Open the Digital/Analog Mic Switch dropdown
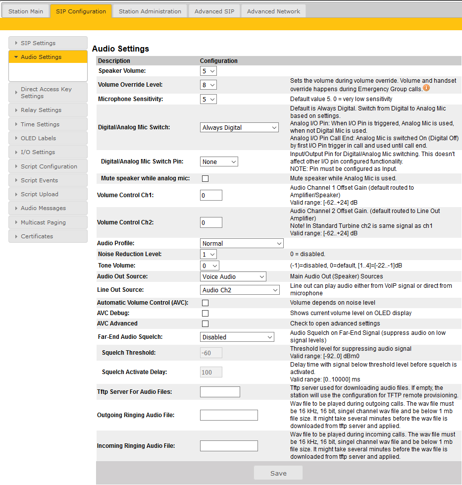Viewport: 462px width, 485px height. point(240,127)
